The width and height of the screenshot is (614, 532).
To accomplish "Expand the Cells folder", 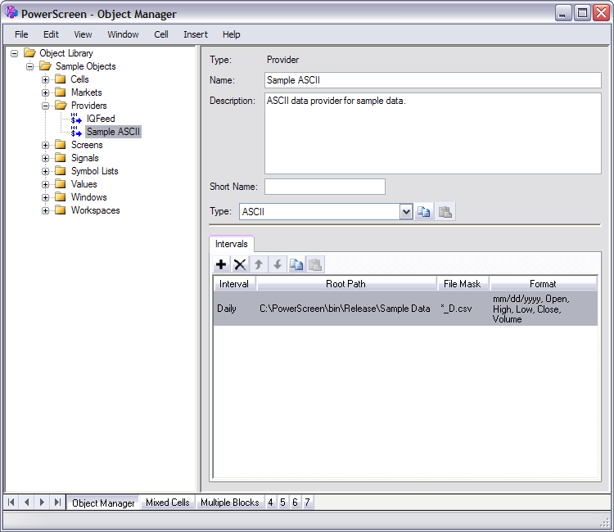I will point(46,79).
